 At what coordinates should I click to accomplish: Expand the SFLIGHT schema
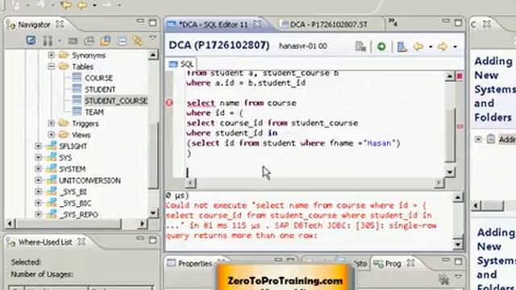(38, 146)
